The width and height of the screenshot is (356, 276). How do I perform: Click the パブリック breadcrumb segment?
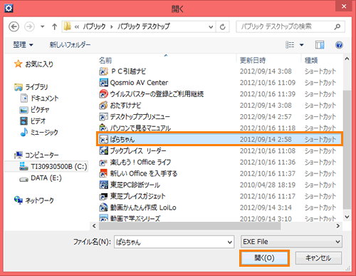tap(94, 26)
